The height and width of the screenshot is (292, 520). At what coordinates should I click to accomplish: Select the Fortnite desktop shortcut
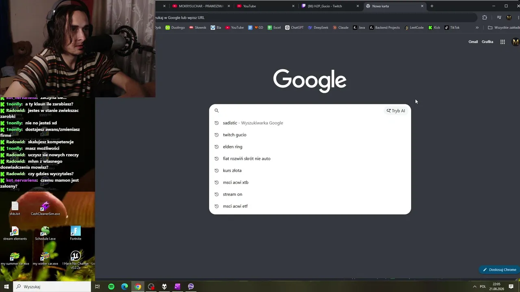(76, 233)
